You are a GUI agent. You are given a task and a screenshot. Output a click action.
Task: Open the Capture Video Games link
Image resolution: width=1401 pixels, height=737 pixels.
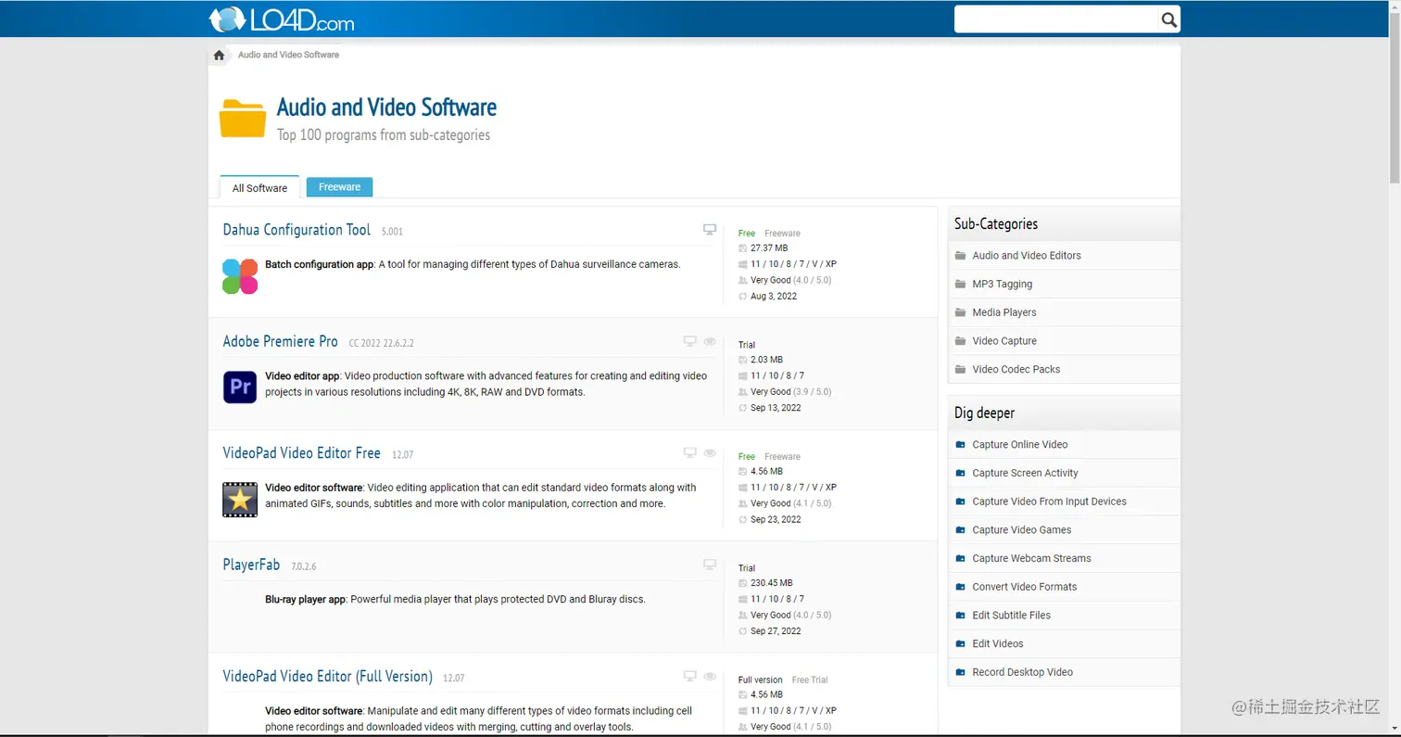pyautogui.click(x=1021, y=529)
